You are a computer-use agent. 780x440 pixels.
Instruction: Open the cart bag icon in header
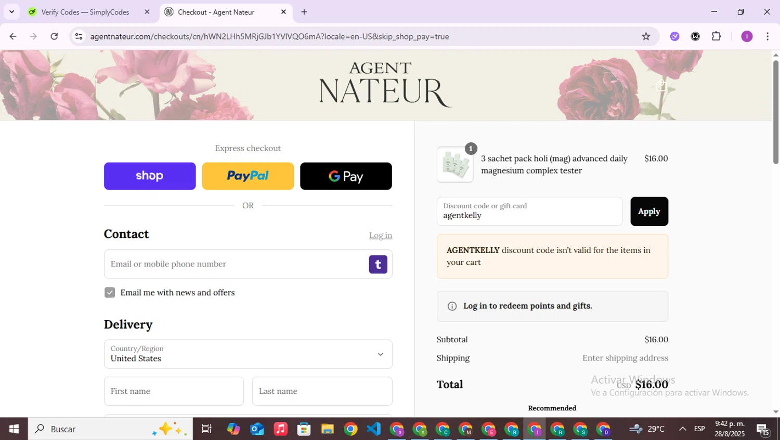click(661, 85)
